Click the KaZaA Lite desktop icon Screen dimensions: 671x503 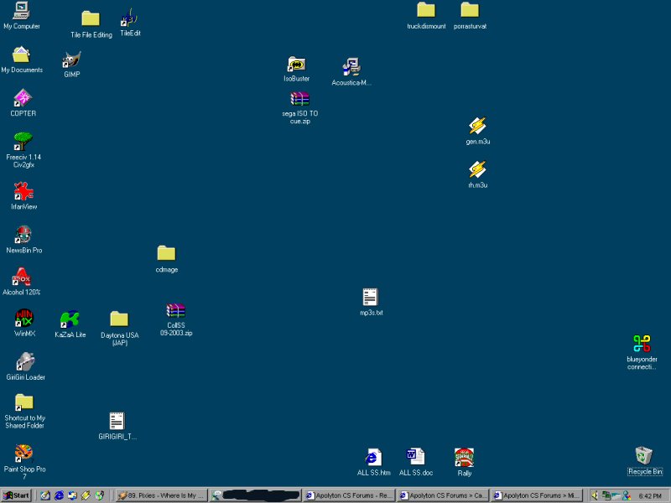click(70, 319)
